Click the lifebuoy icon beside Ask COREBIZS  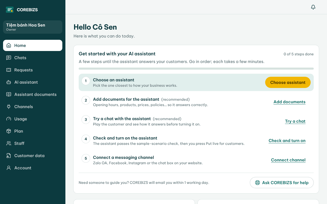click(258, 183)
